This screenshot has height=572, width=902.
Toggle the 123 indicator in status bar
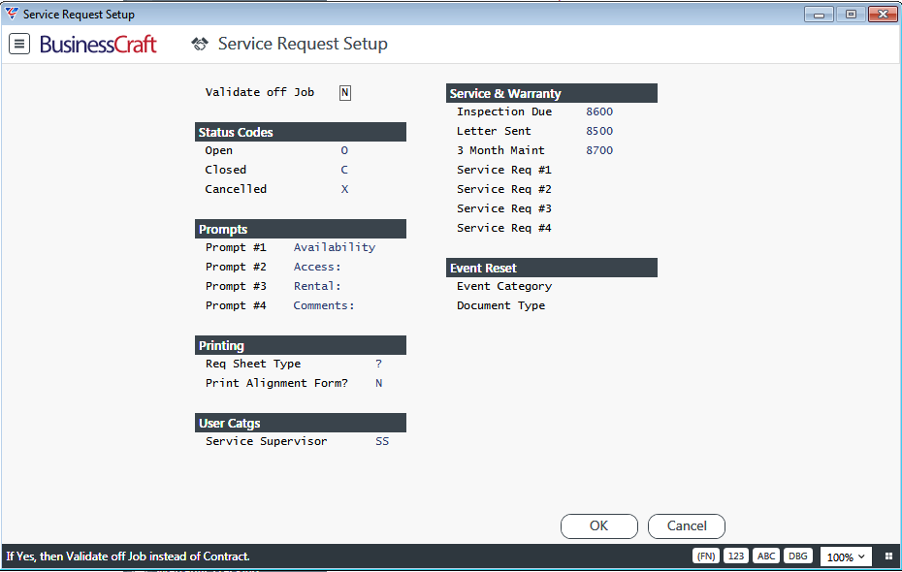pyautogui.click(x=736, y=556)
